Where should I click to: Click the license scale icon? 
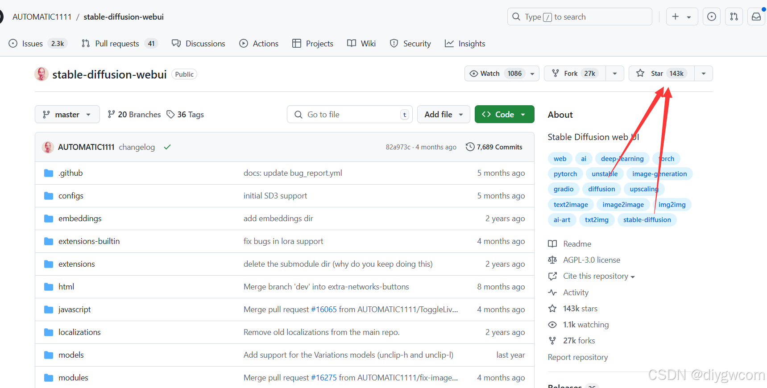point(552,260)
